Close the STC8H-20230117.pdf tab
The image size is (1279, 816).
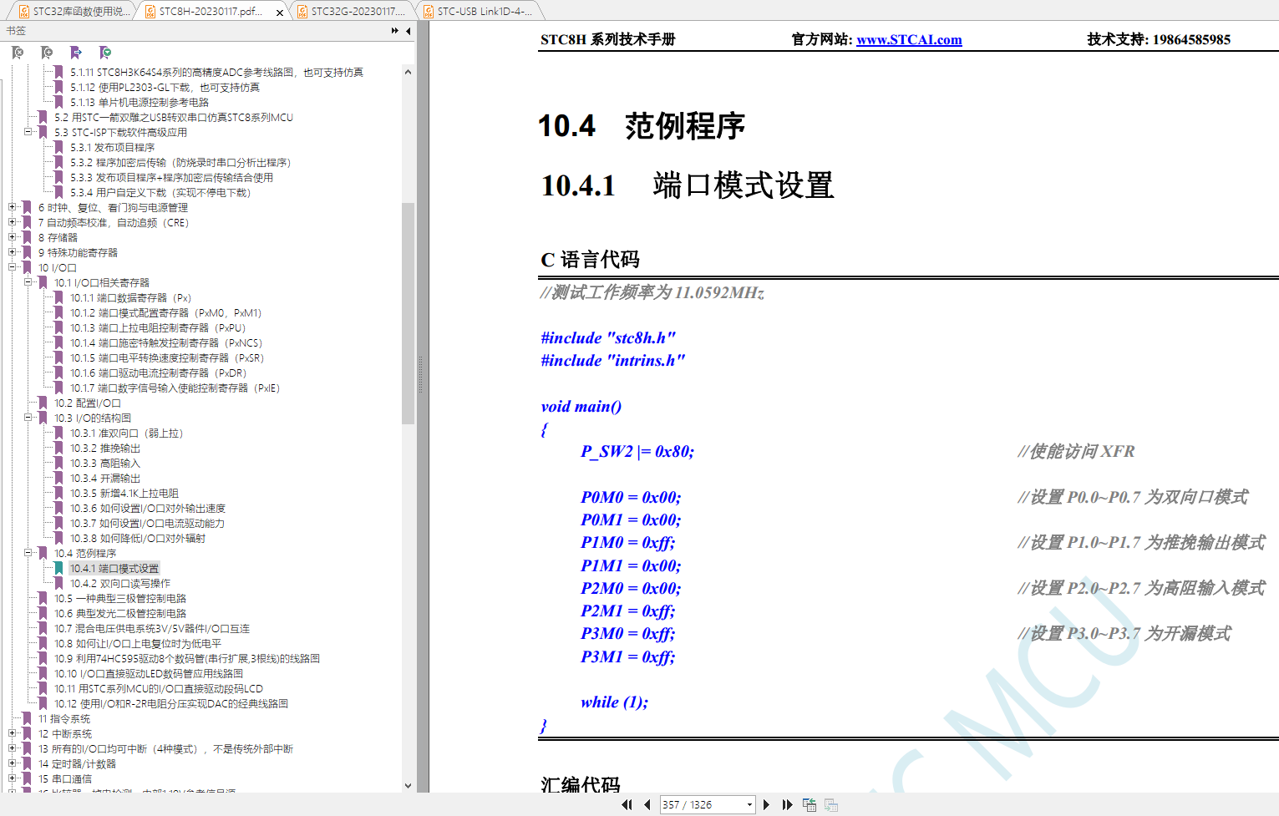tap(280, 12)
